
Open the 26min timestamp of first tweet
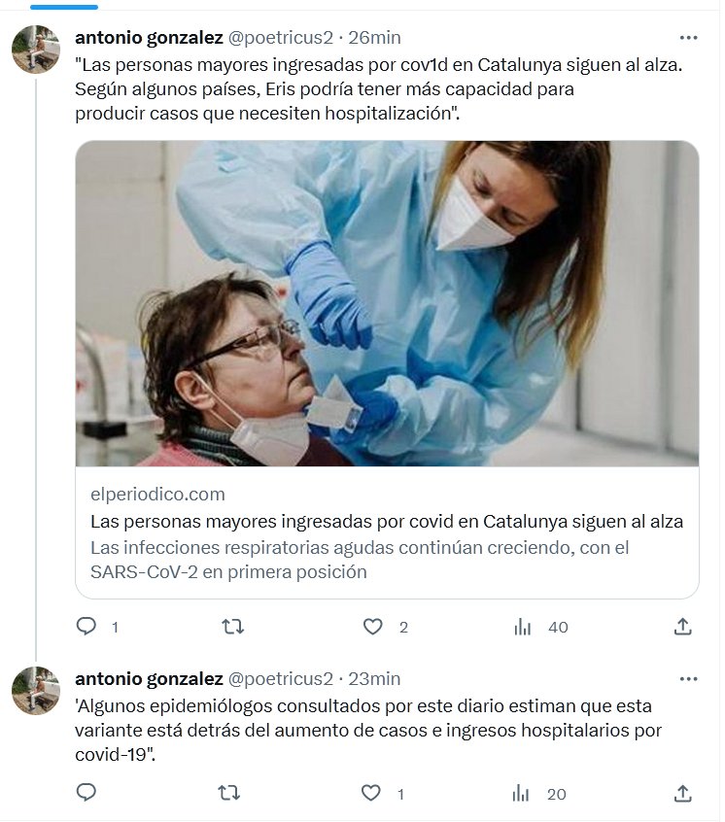pos(374,38)
